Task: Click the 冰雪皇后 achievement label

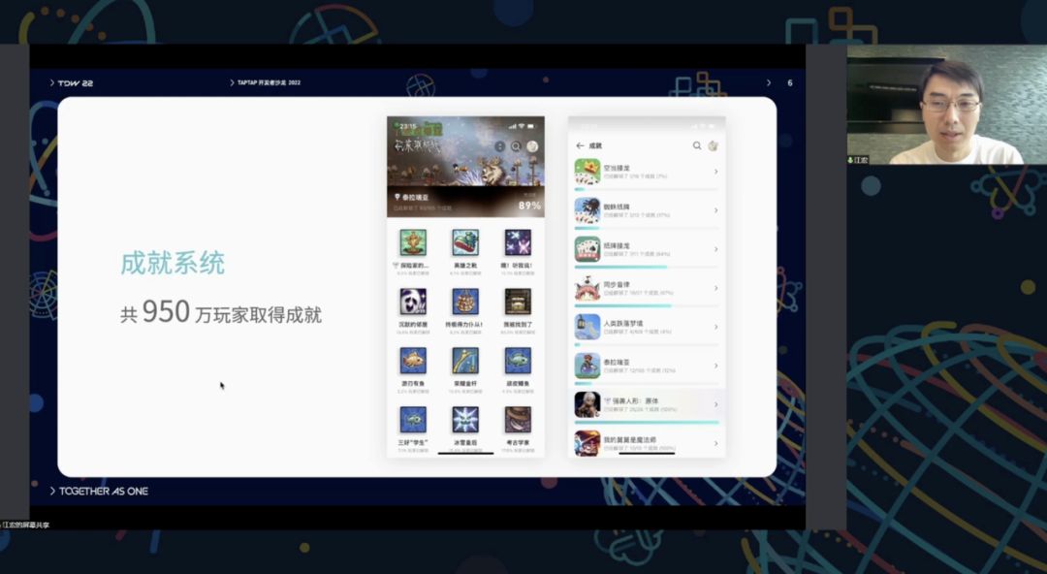Action: click(x=464, y=442)
